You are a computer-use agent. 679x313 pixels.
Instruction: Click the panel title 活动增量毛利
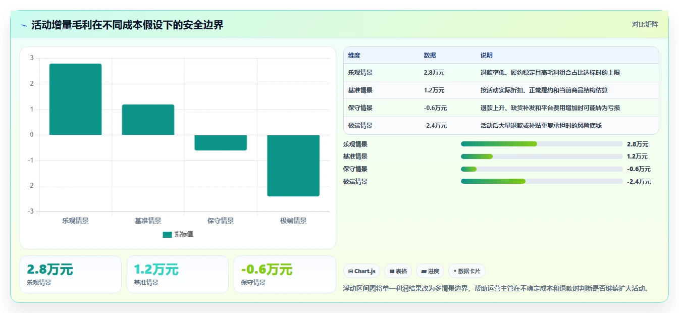click(127, 25)
